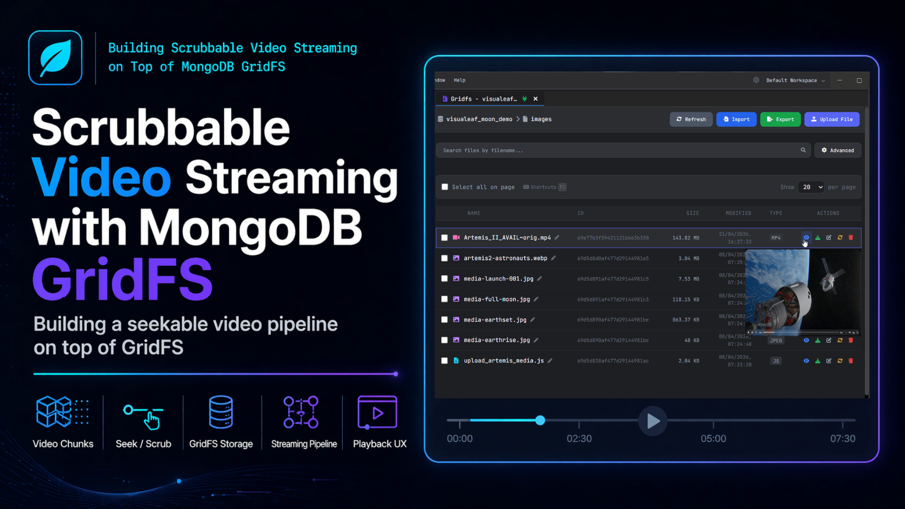Sort by the MODIFIED column header
The height and width of the screenshot is (509, 905).
click(x=738, y=213)
